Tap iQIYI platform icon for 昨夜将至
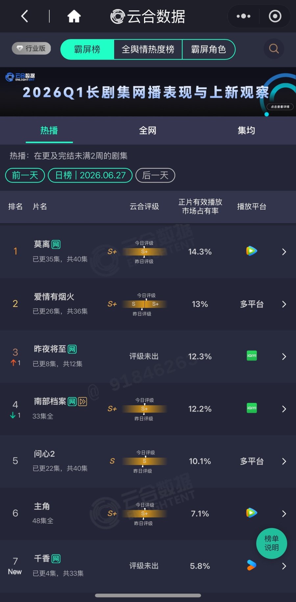 pyautogui.click(x=252, y=356)
